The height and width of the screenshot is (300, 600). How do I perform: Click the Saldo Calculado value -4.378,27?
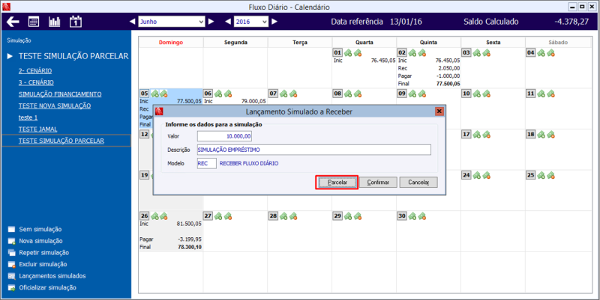point(571,22)
